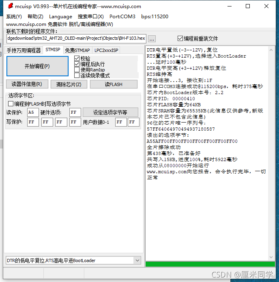This screenshot has width=279, height=282.
Task: Click log line 芯片PID: 00000410
Action: click(171, 99)
